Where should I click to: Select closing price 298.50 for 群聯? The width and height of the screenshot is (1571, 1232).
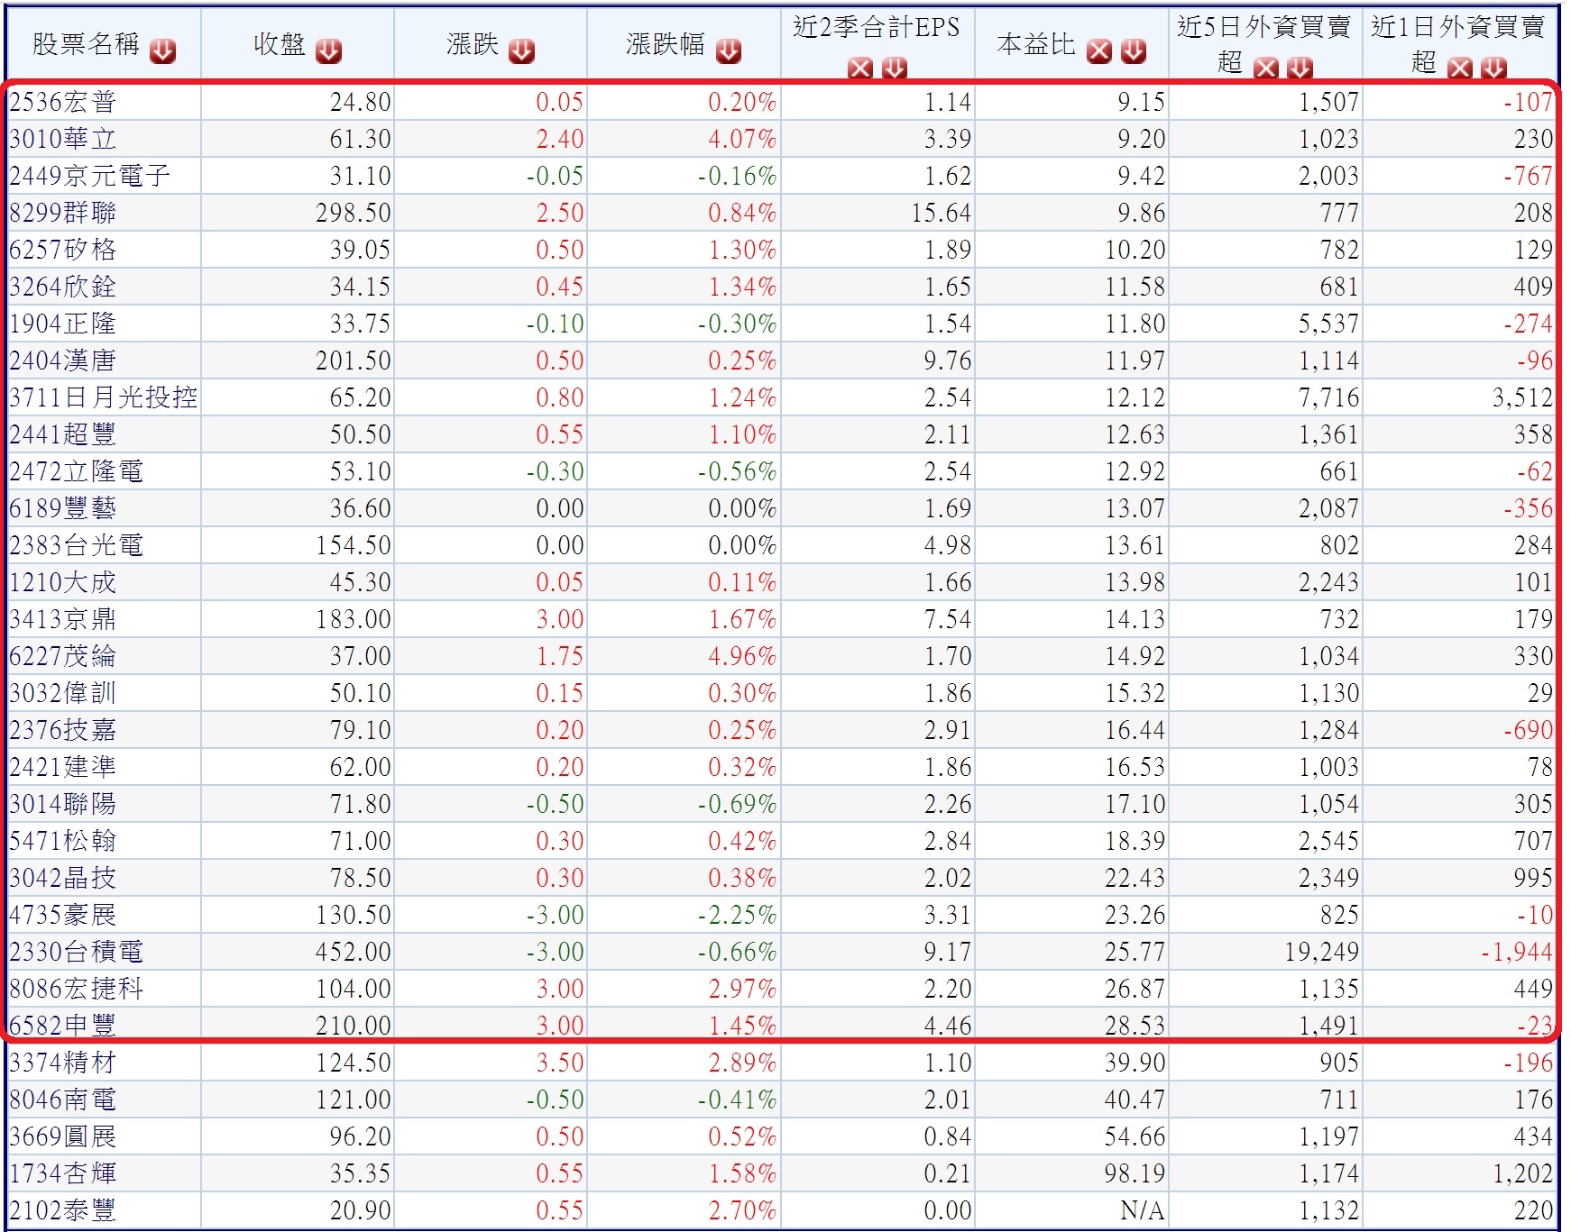pos(354,213)
